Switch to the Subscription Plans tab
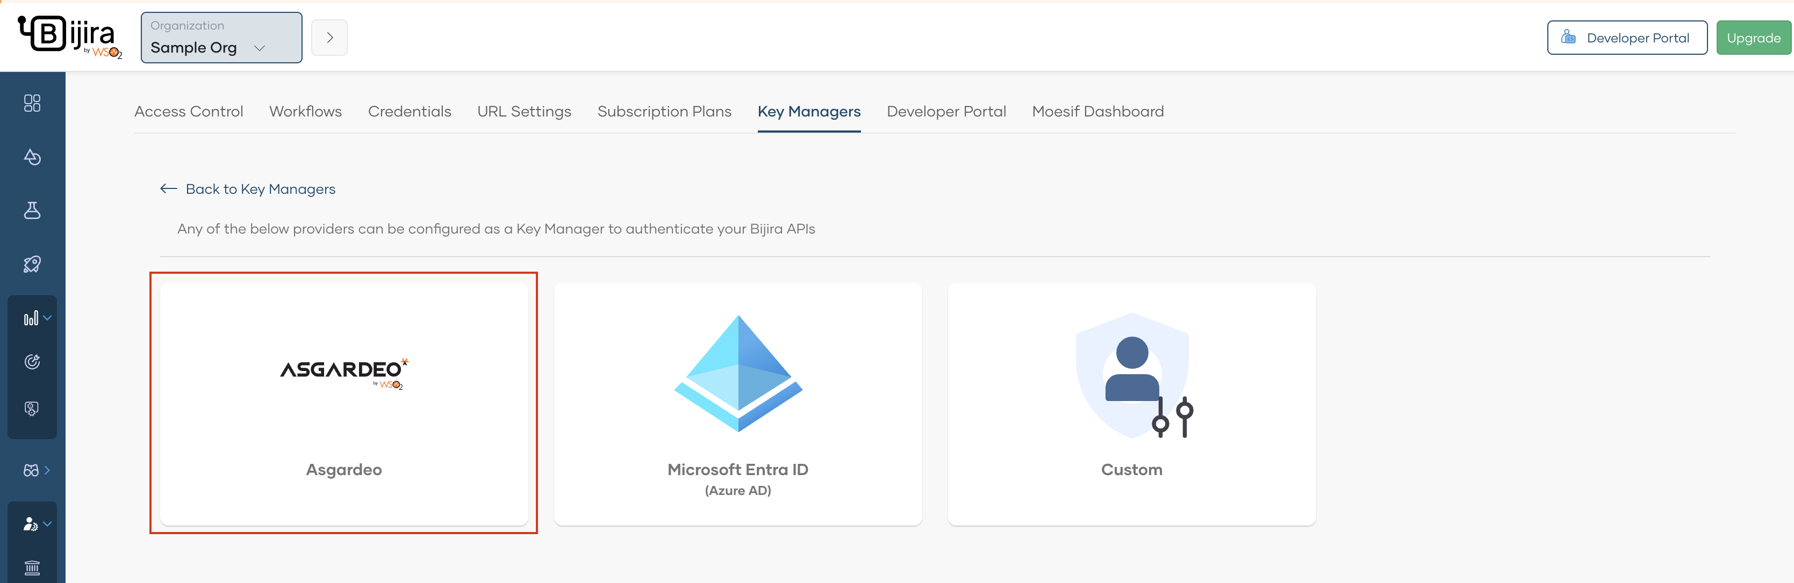Screen dimensions: 1794x583 pyautogui.click(x=664, y=111)
